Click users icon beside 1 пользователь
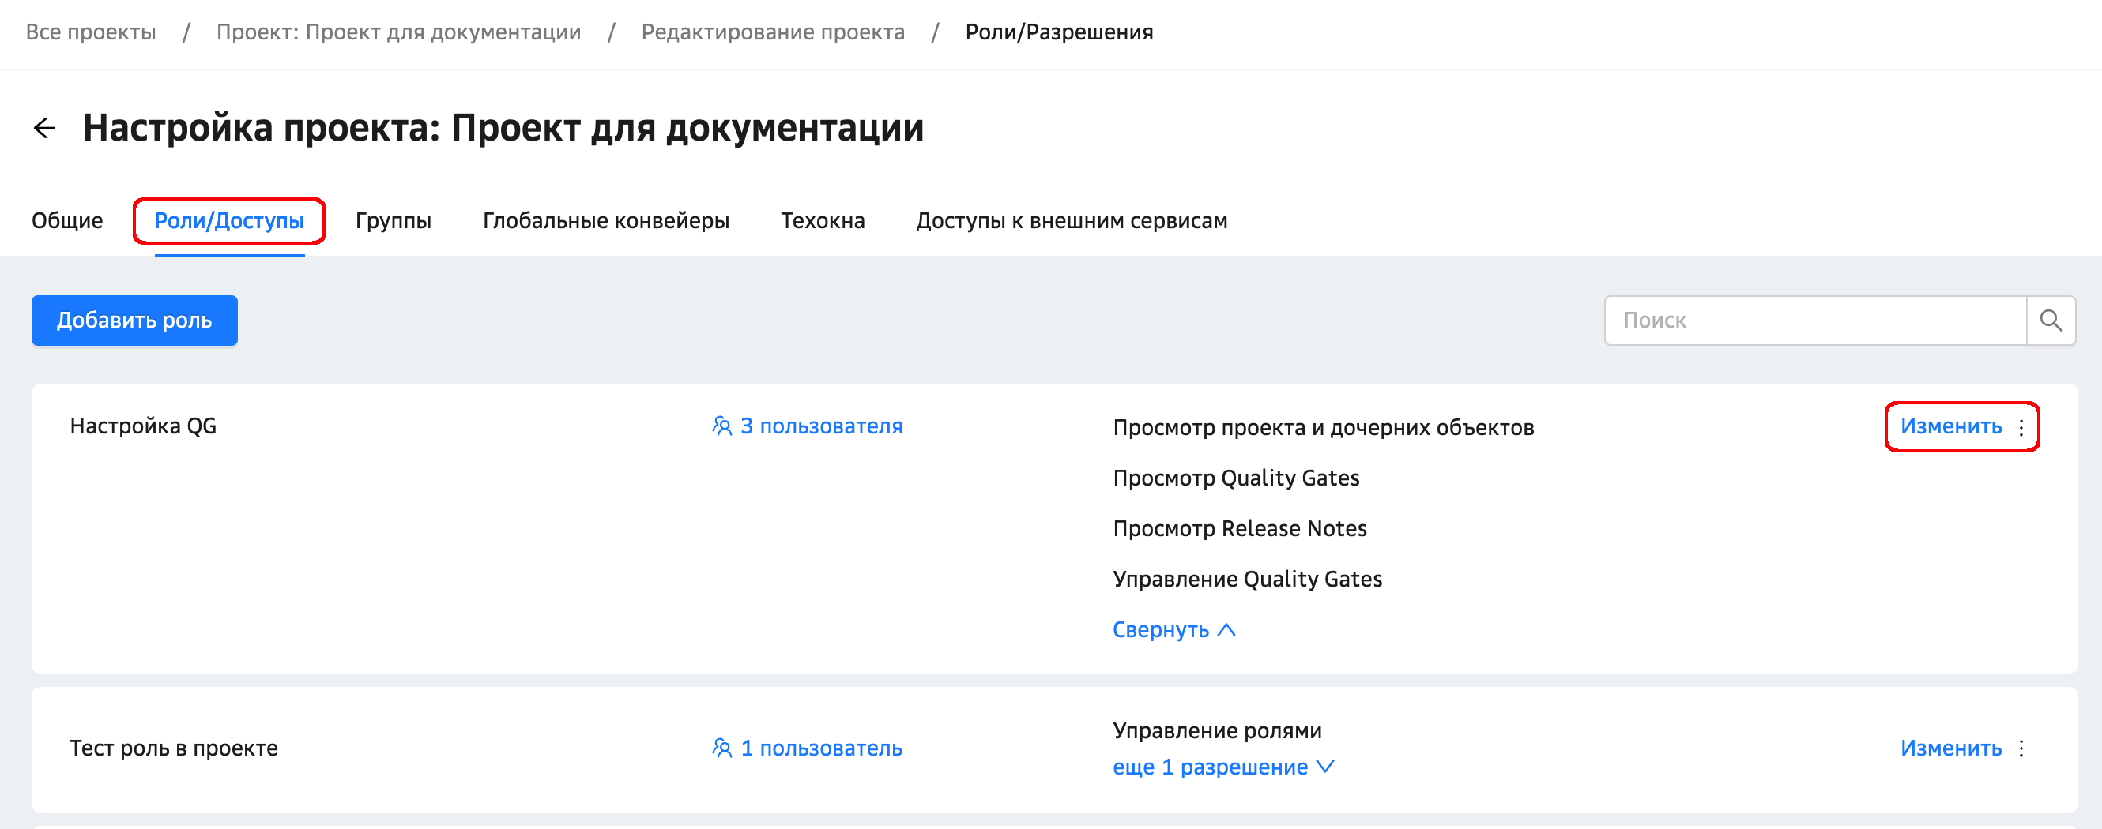This screenshot has width=2102, height=829. coord(721,748)
